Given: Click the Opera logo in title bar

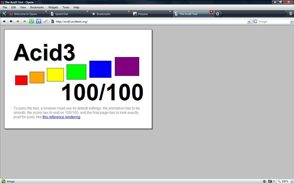Looking at the screenshot, I should click(x=2, y=2).
